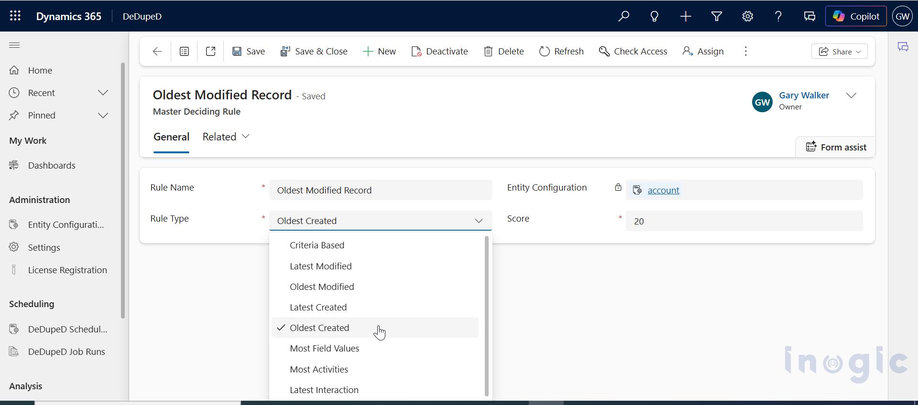Screen dimensions: 918x405
Task: Launch Copilot from the header
Action: 856,16
